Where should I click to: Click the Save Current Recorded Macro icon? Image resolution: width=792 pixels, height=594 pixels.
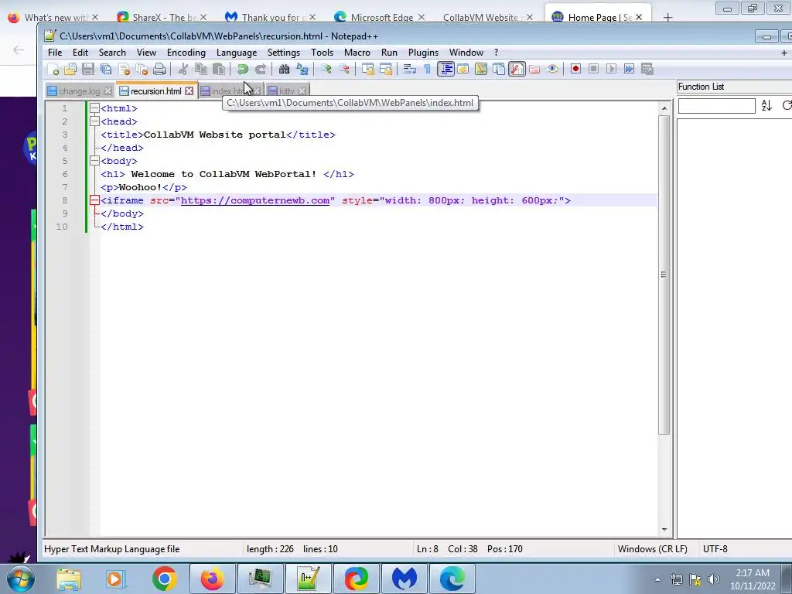click(x=647, y=69)
